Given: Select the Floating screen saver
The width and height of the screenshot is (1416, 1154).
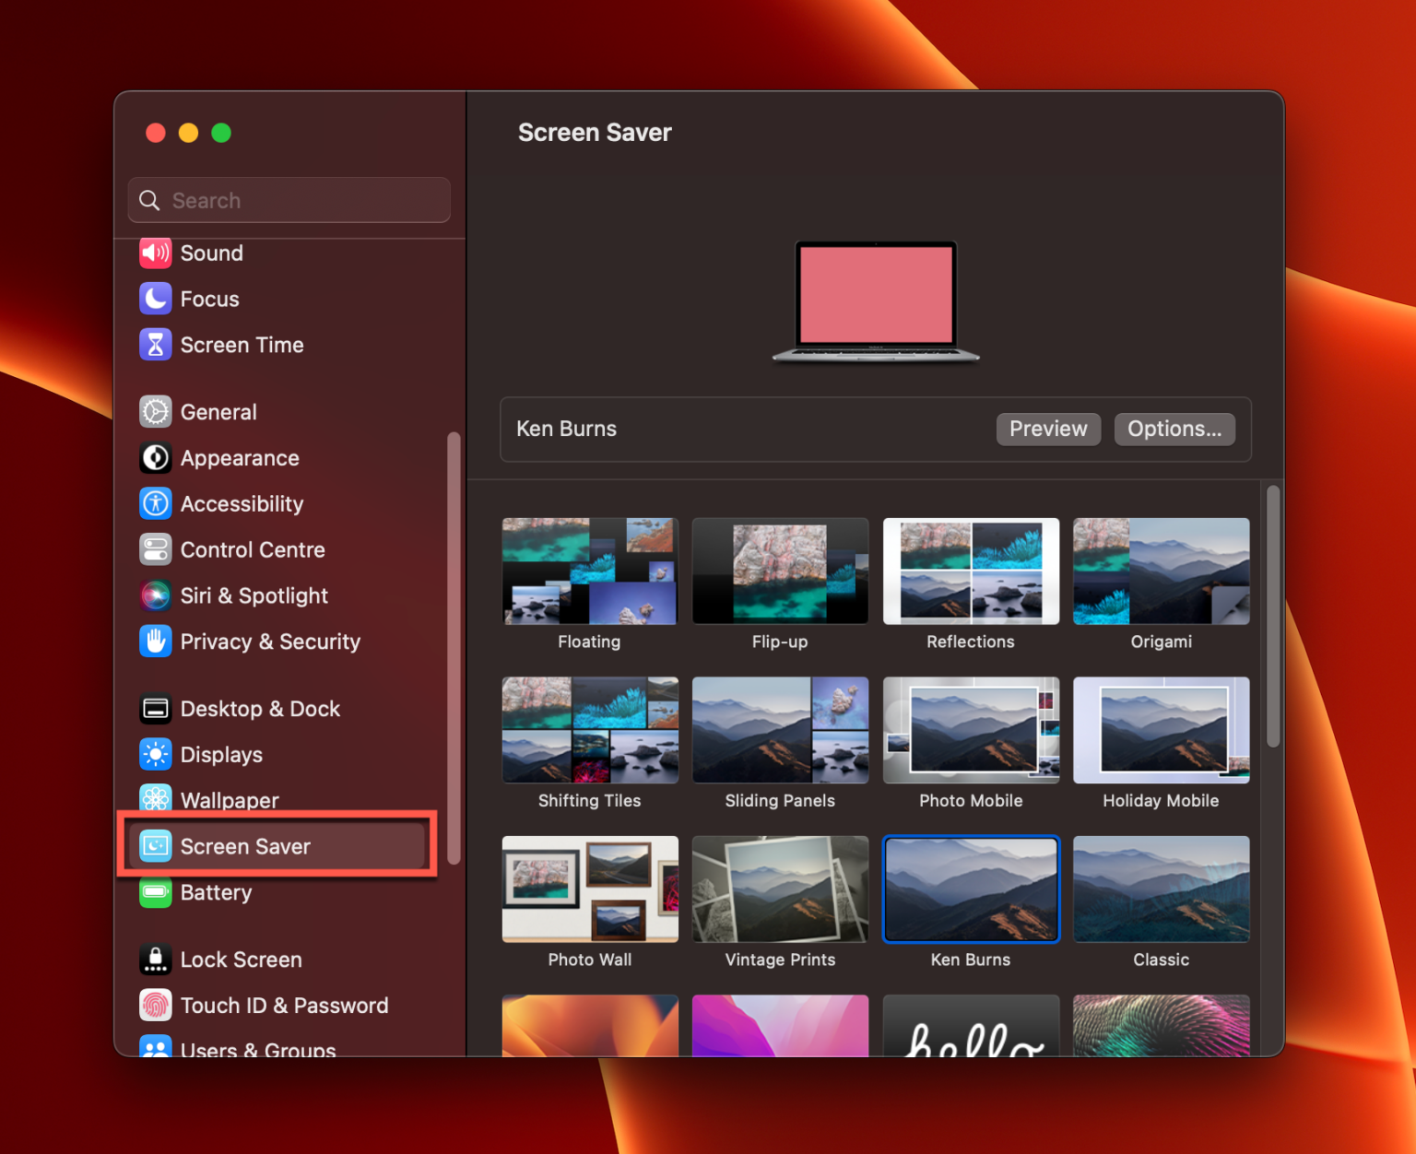Looking at the screenshot, I should (589, 571).
